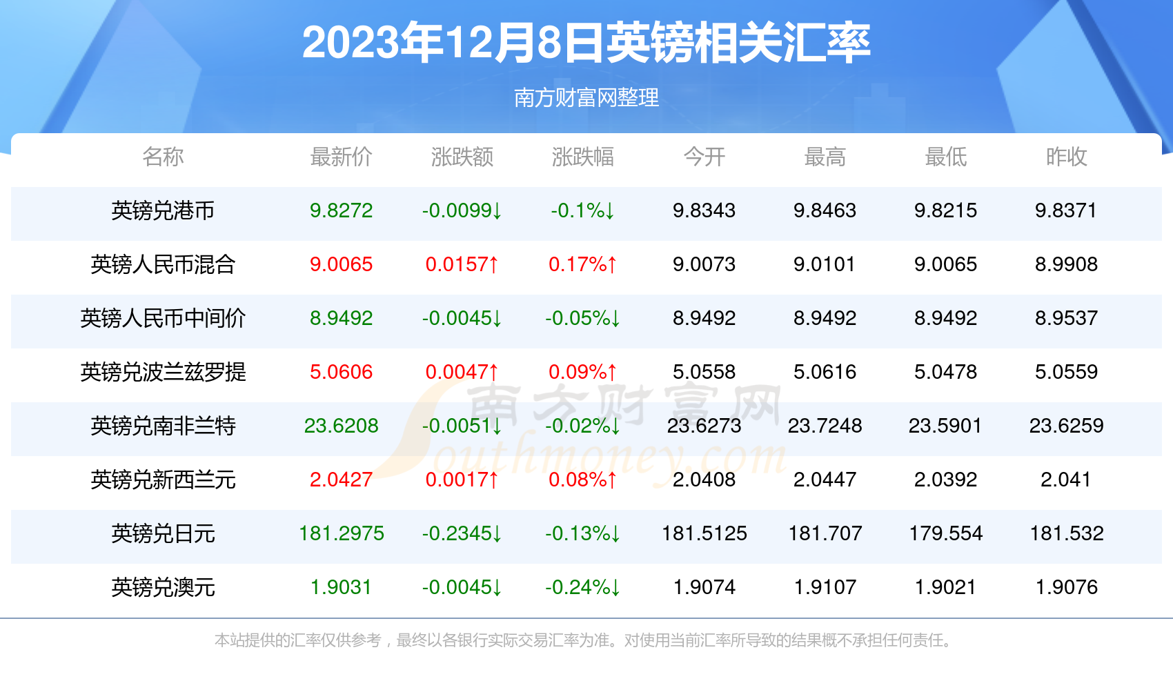Click latest price 9.8272 for 英镑兑港币
The image size is (1173, 690).
[341, 210]
